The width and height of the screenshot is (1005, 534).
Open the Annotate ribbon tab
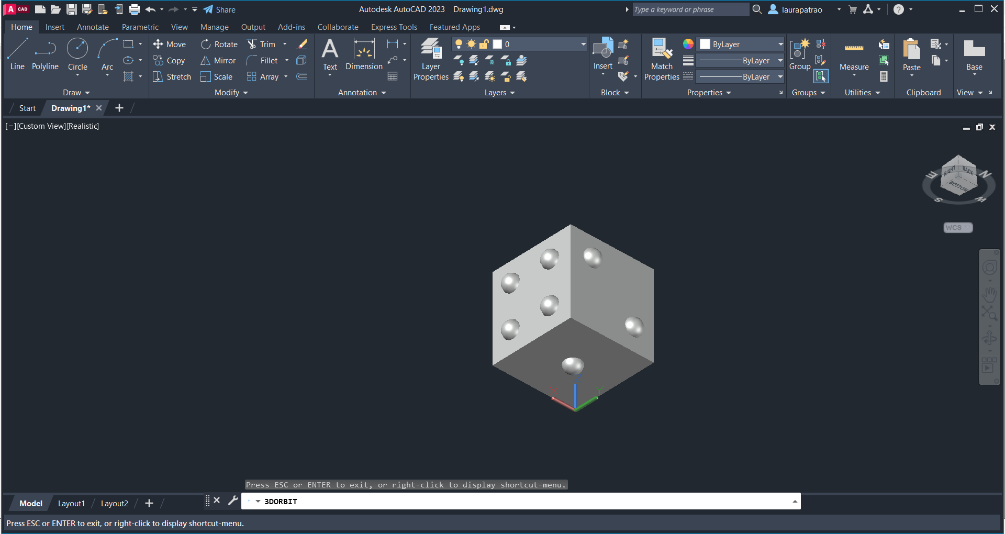coord(93,27)
